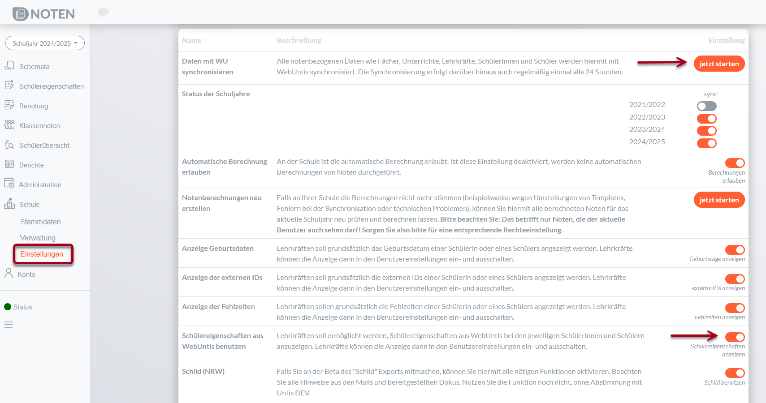
Task: Click the Schemata sidebar icon
Action: tap(9, 66)
